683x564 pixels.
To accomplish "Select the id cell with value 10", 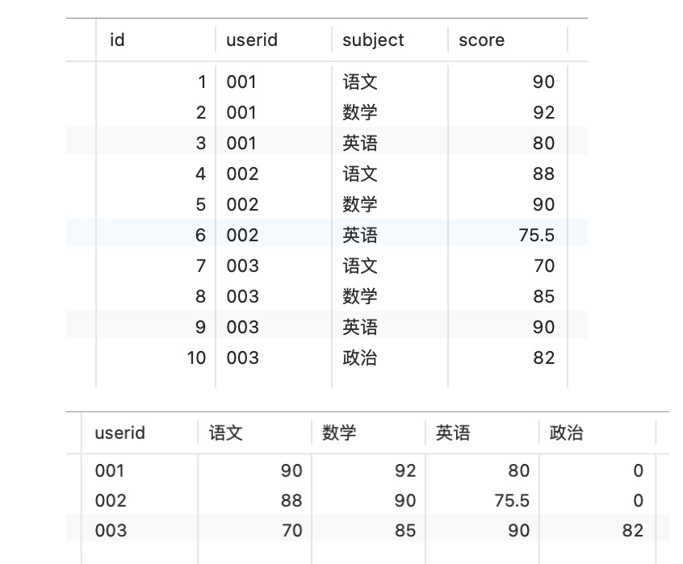I will tap(196, 358).
